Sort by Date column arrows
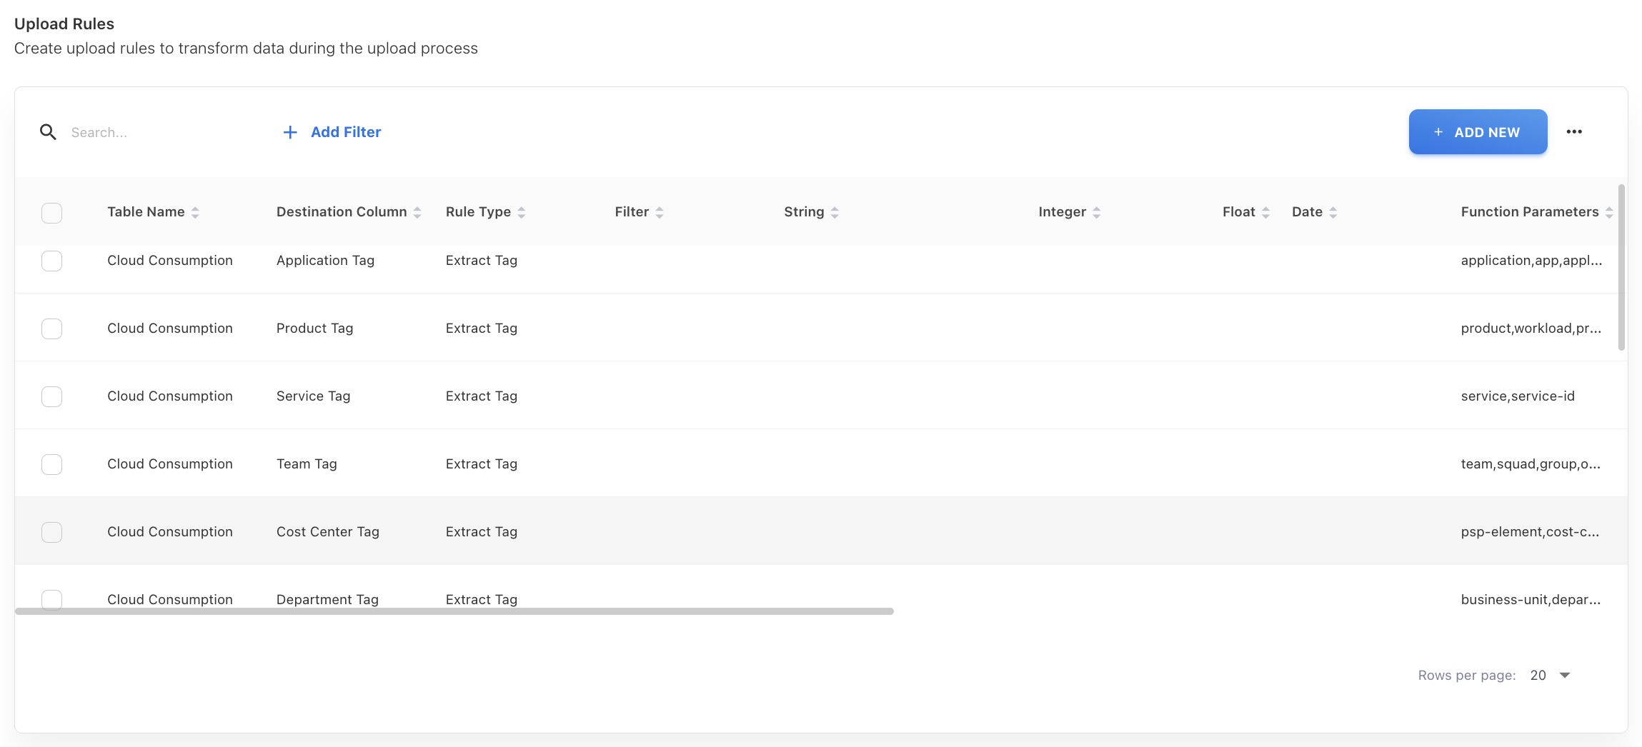The image size is (1642, 747). point(1333,212)
